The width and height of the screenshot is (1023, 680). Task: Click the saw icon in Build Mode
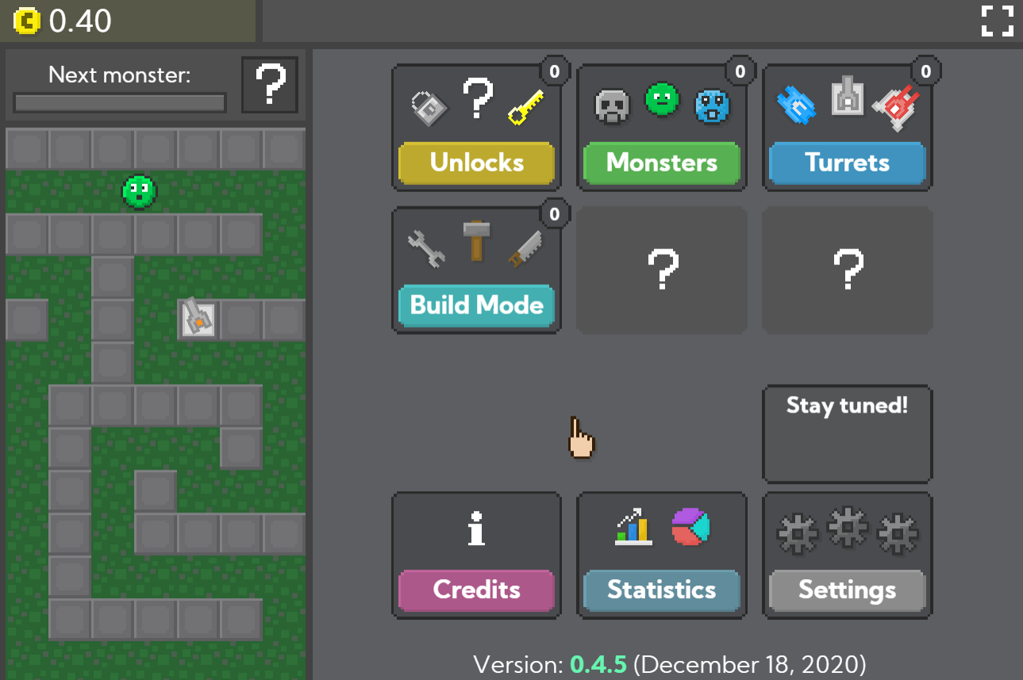(525, 248)
